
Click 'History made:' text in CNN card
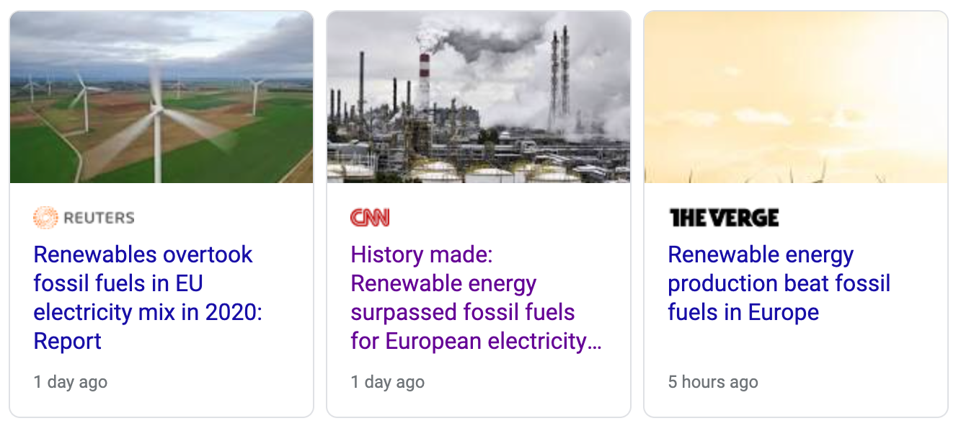(x=421, y=254)
